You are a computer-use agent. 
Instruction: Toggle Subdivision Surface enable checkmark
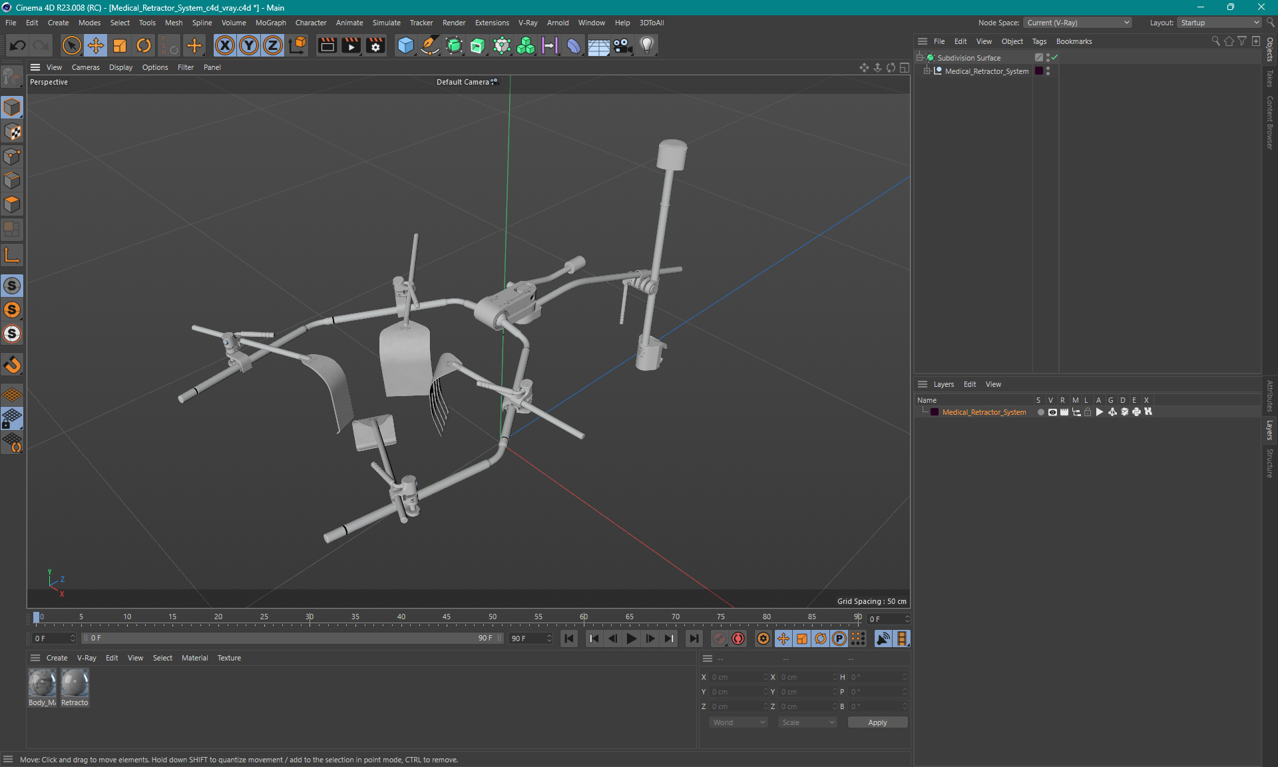point(1054,58)
